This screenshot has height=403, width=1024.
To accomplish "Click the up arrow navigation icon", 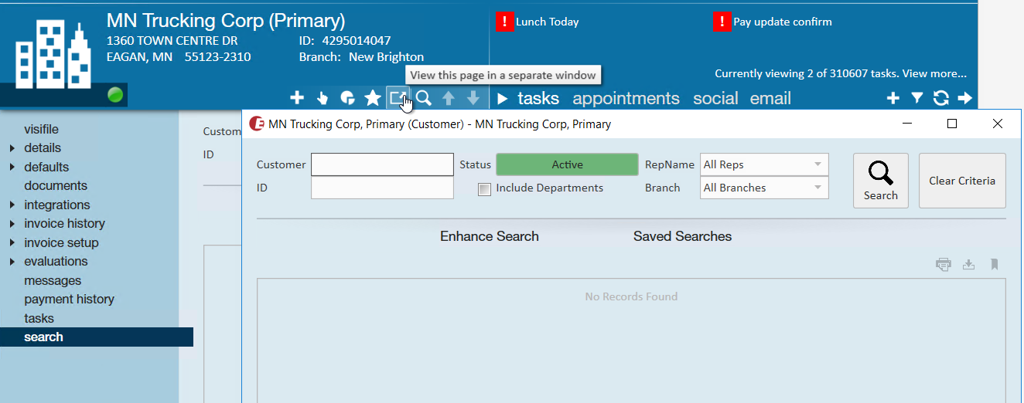I will click(x=449, y=98).
